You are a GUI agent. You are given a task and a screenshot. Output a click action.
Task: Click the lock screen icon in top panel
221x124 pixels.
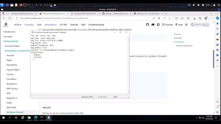[214, 5]
